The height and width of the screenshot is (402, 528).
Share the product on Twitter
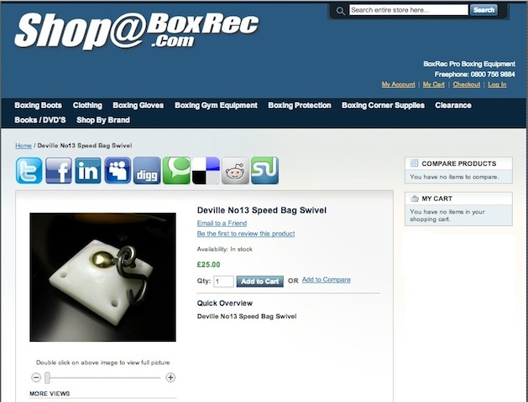point(29,171)
